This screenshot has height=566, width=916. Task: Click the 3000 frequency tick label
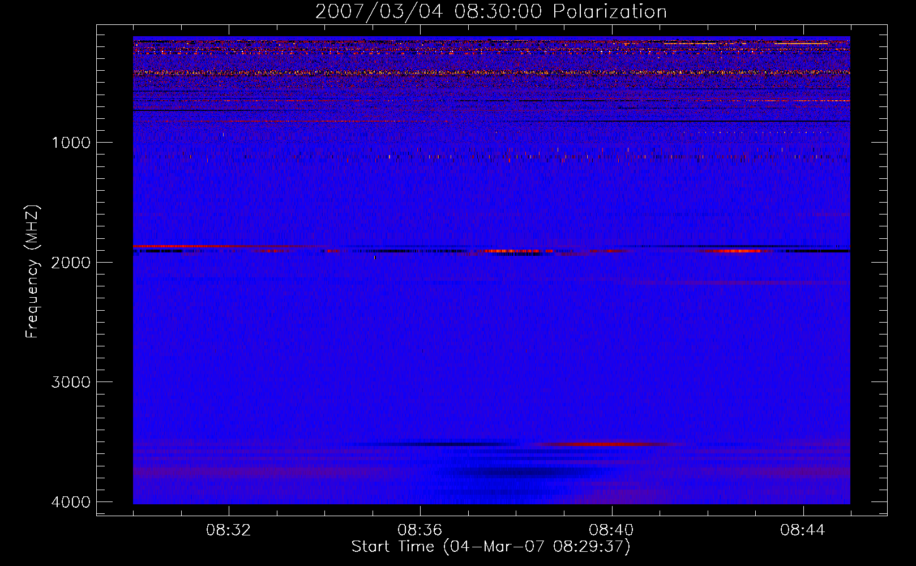coord(71,382)
